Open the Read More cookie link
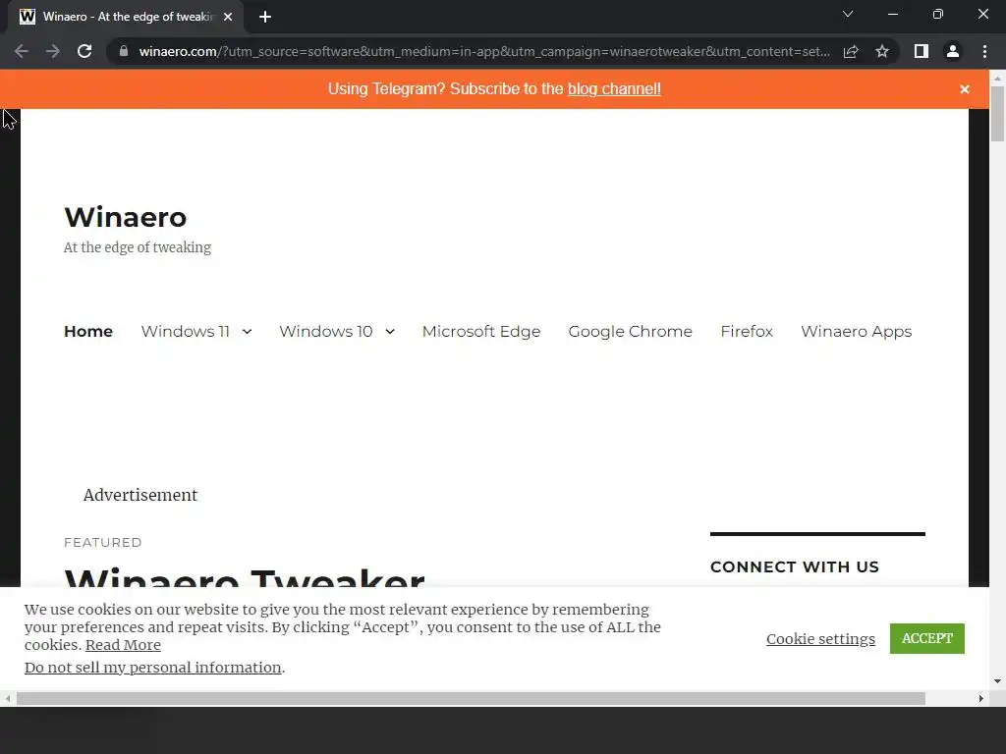 tap(123, 645)
